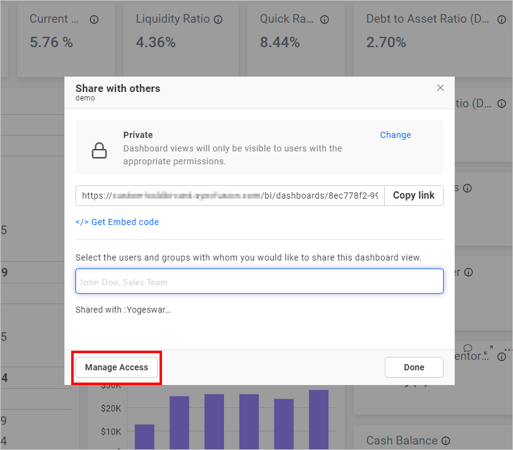This screenshot has height=450, width=513.
Task: Click the Manage Access button
Action: click(x=117, y=367)
